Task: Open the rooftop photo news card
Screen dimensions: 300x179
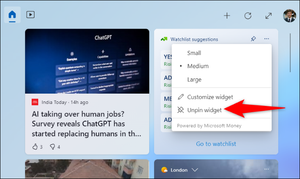Action: (x=87, y=169)
